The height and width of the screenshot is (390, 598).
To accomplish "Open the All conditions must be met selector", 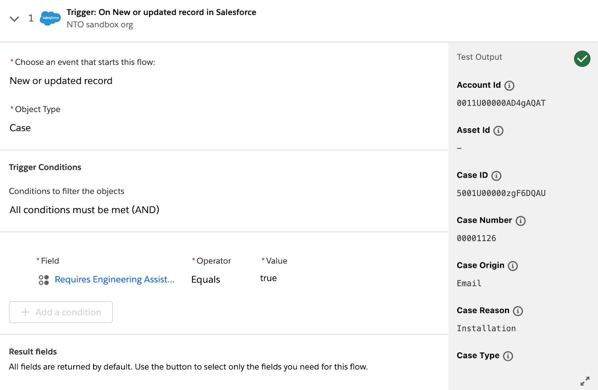I will (x=84, y=210).
